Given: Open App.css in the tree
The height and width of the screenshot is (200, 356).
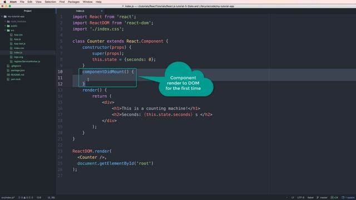Looking at the screenshot, I should [x=18, y=34].
